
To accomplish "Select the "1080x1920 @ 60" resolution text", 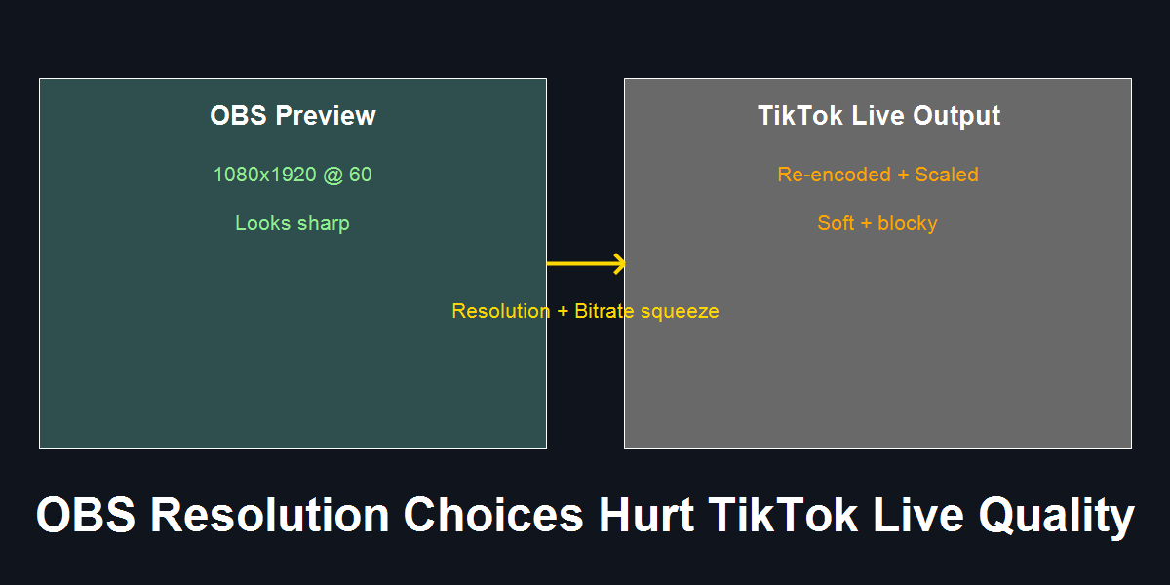I will click(x=292, y=175).
